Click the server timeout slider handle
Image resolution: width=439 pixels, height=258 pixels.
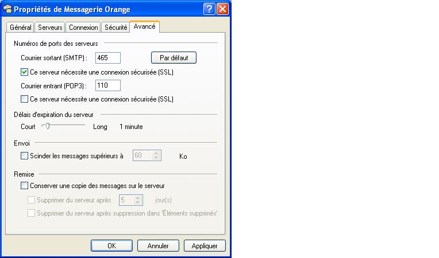coord(48,126)
